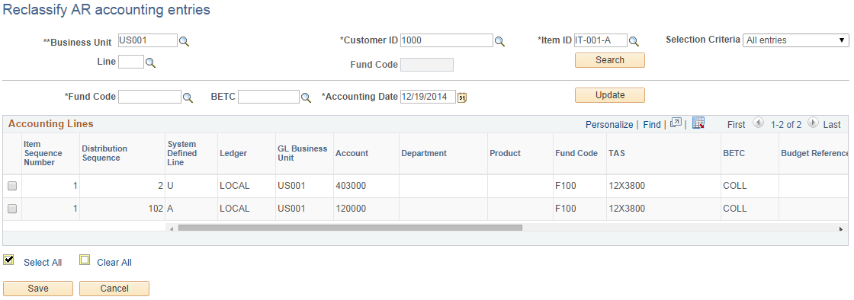Download grid to spreadsheet icon
The height and width of the screenshot is (300, 854).
pyautogui.click(x=698, y=123)
